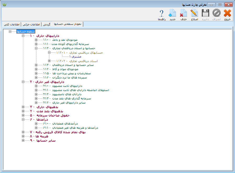Screen dimensions: 235x173
Task: Click the Edit (اصلاح) pencil icon
Action: [195, 15]
